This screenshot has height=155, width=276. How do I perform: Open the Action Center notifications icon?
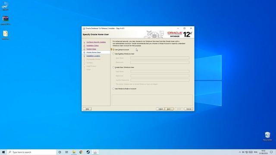coord(271,152)
